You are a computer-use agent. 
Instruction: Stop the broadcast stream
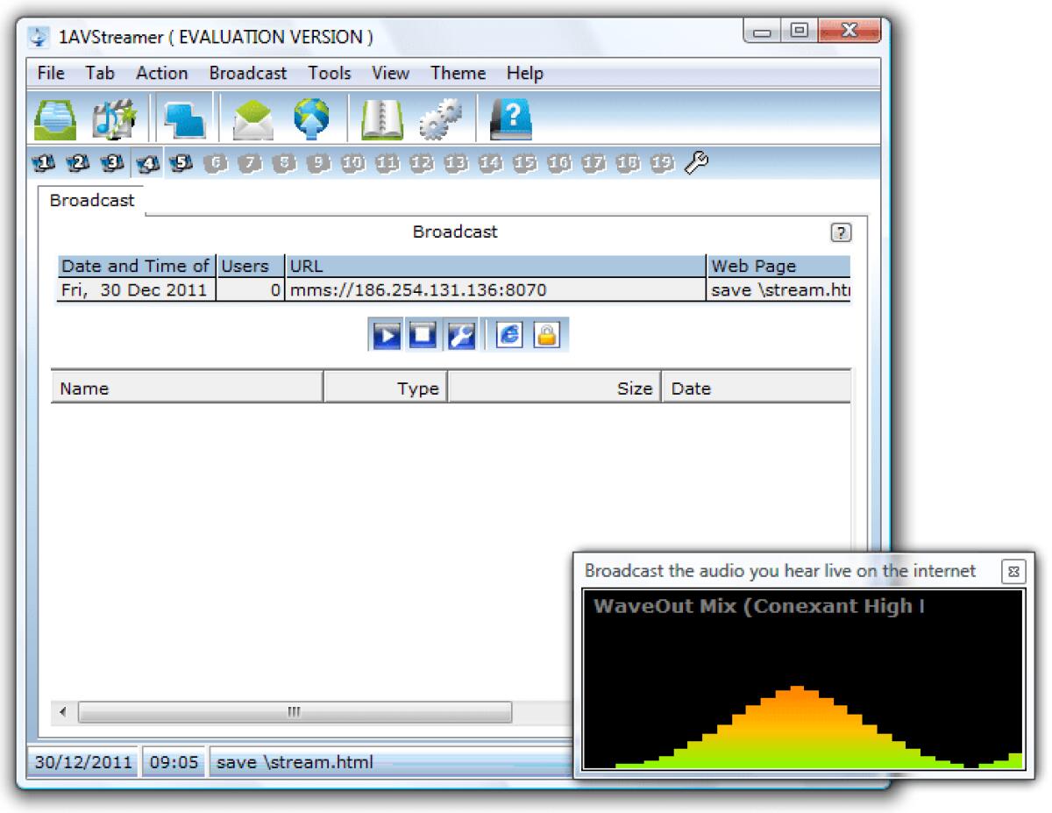coord(422,334)
